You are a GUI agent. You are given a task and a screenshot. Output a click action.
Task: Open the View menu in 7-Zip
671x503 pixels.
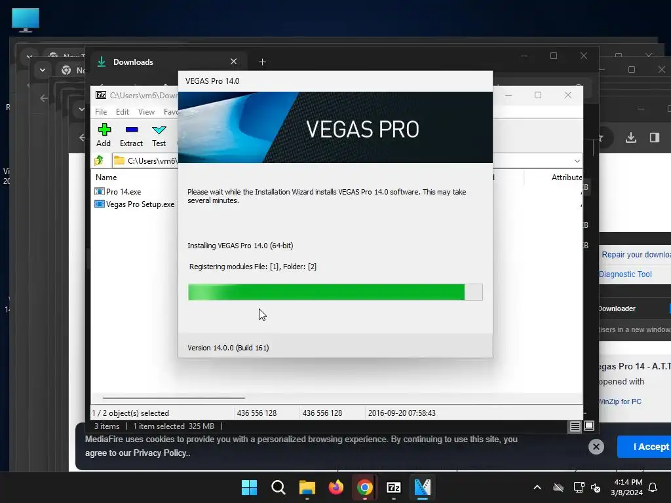(146, 111)
